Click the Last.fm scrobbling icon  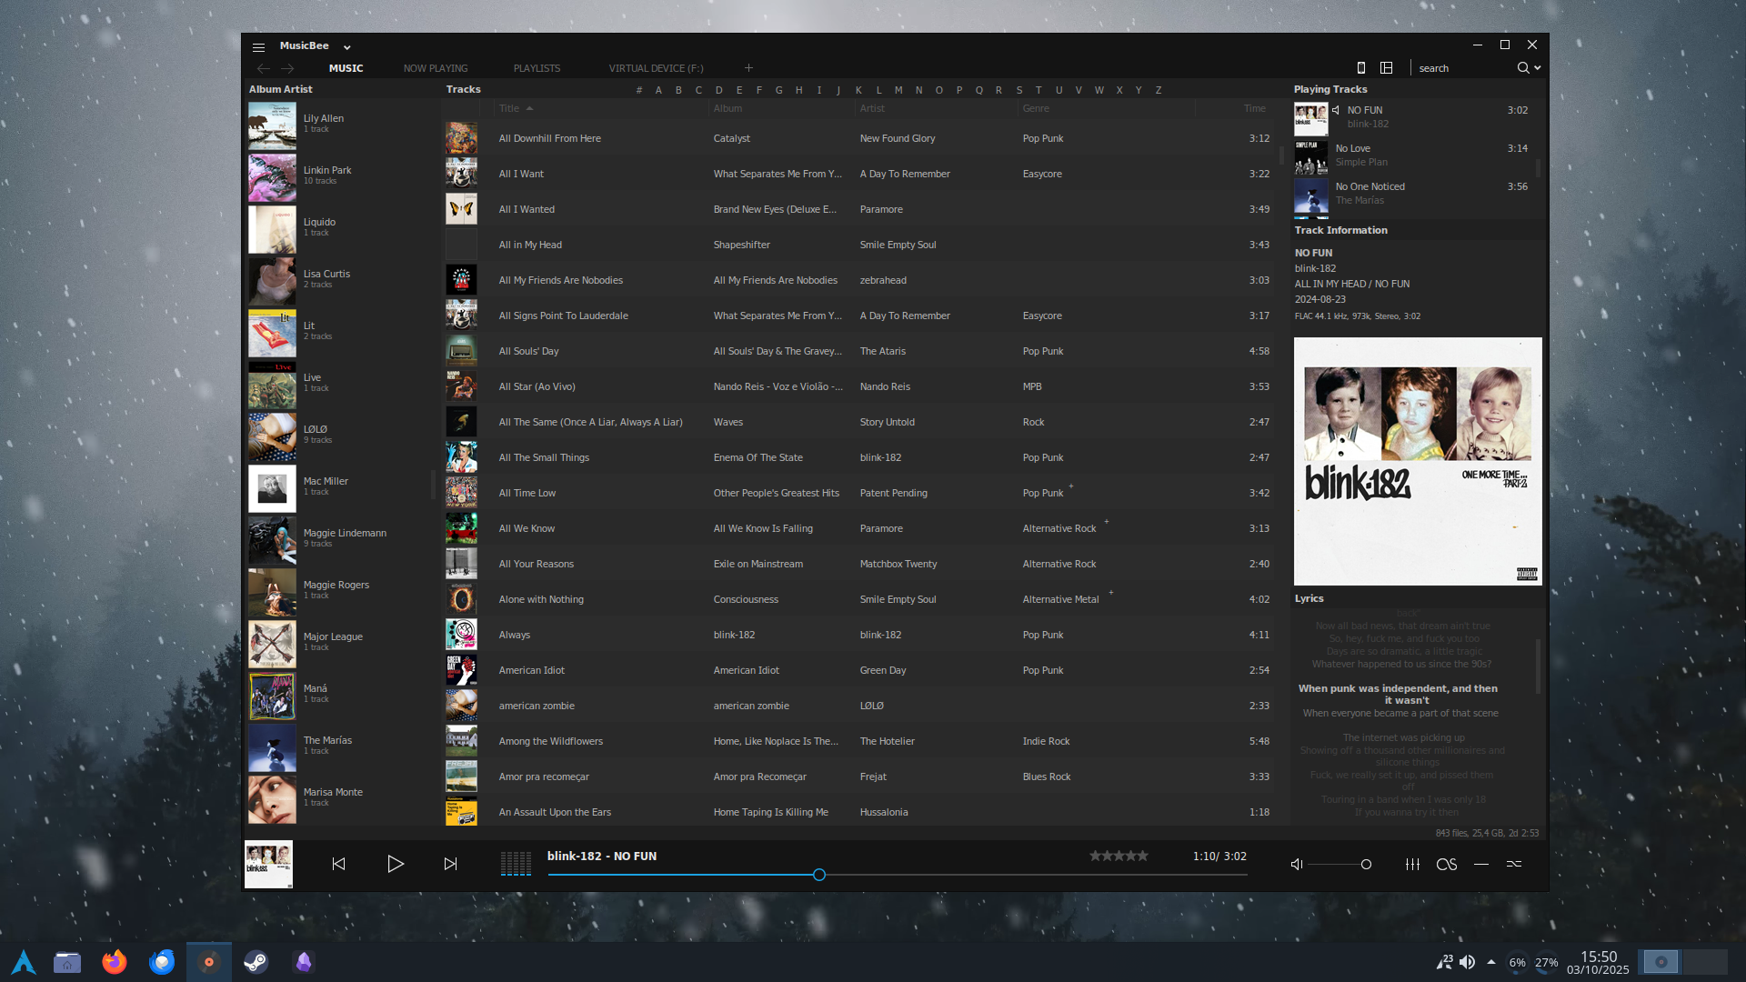click(x=1447, y=865)
